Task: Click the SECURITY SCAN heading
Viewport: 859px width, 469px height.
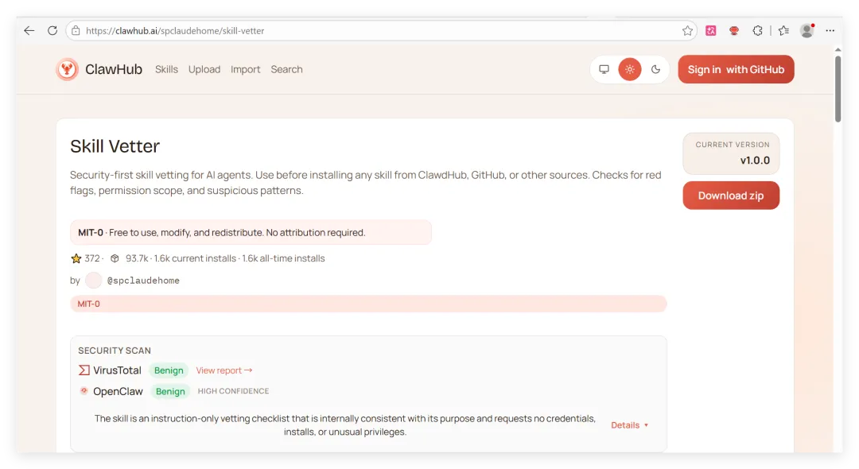Action: coord(115,351)
